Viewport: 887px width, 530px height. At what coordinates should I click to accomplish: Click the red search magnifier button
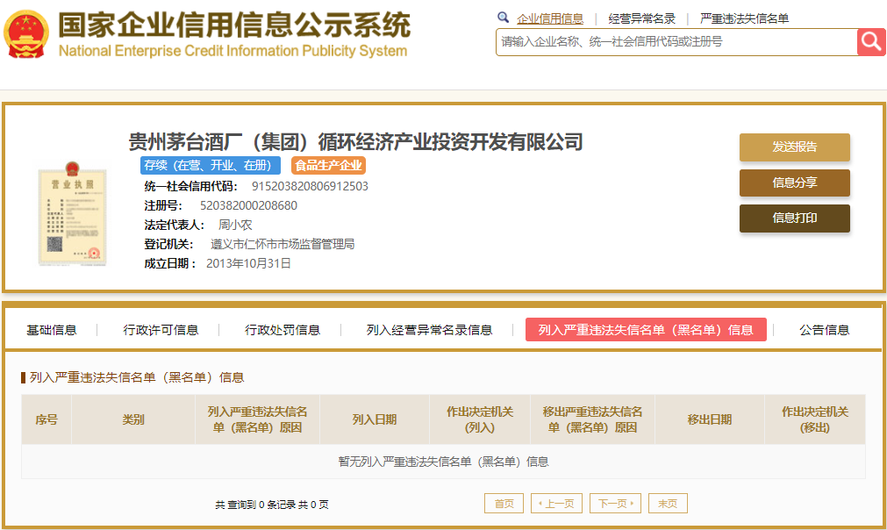pyautogui.click(x=871, y=42)
